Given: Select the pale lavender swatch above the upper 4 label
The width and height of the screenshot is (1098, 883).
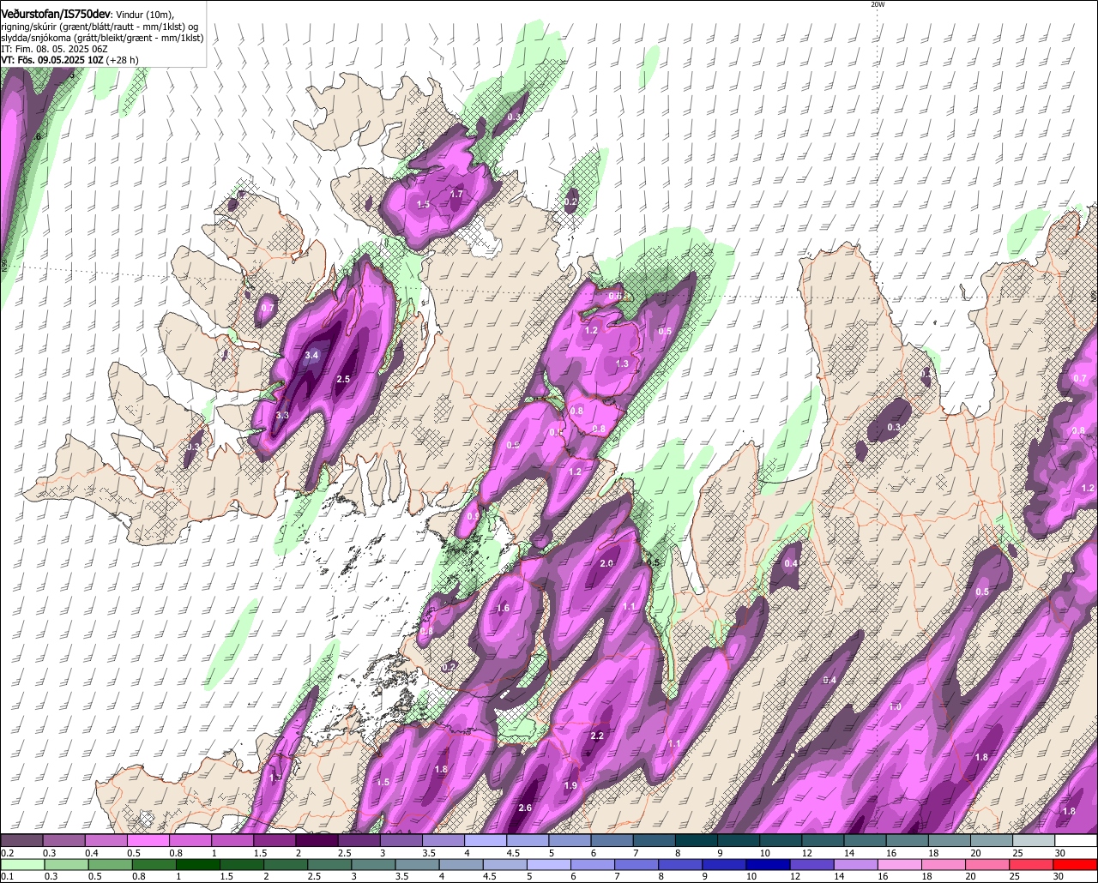Looking at the screenshot, I should click(486, 841).
